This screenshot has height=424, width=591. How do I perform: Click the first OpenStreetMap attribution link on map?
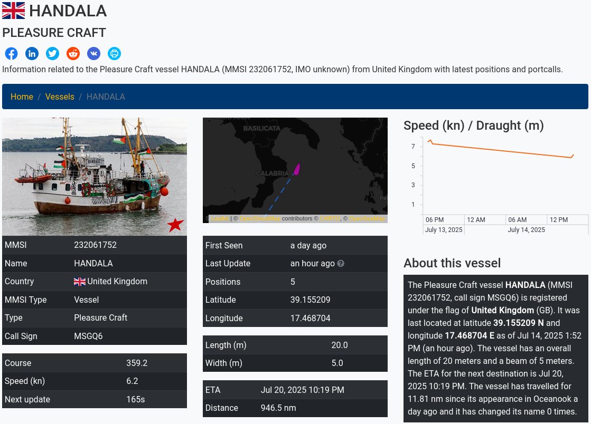pyautogui.click(x=260, y=218)
